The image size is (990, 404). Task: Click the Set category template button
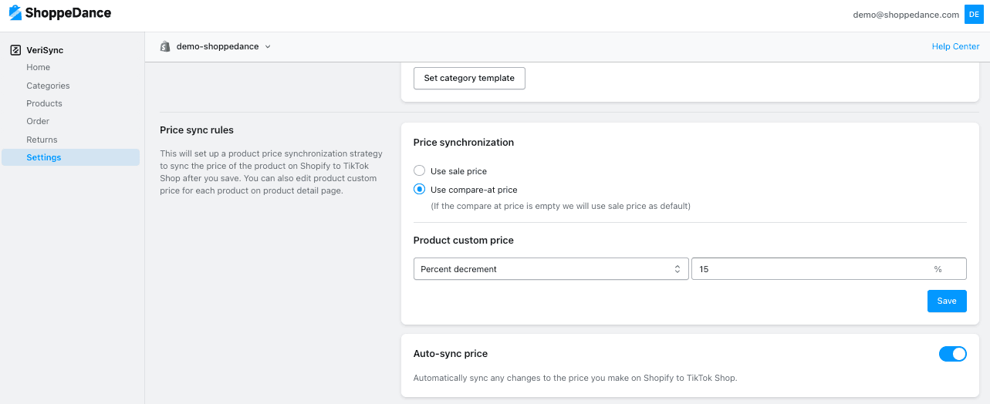(x=469, y=78)
